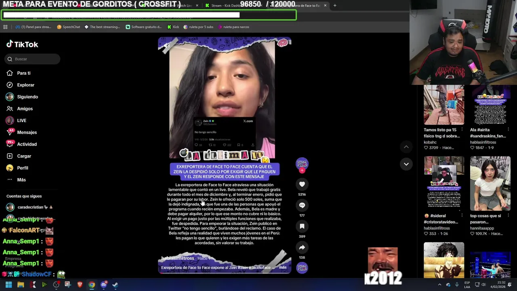Follow creator using the red plus badge
The image size is (517, 291).
click(x=302, y=171)
